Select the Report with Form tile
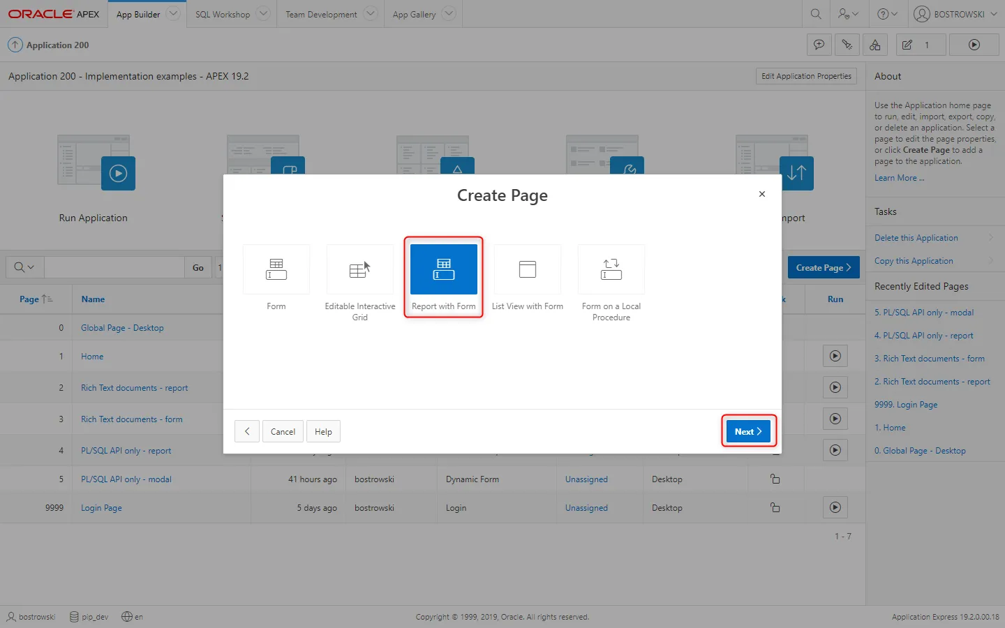Viewport: 1005px width, 628px height. (443, 270)
